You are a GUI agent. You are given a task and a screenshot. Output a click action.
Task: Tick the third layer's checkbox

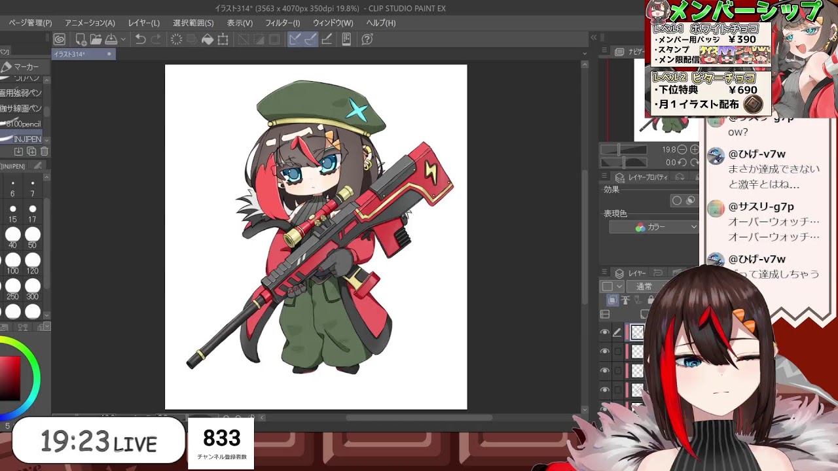pos(617,371)
